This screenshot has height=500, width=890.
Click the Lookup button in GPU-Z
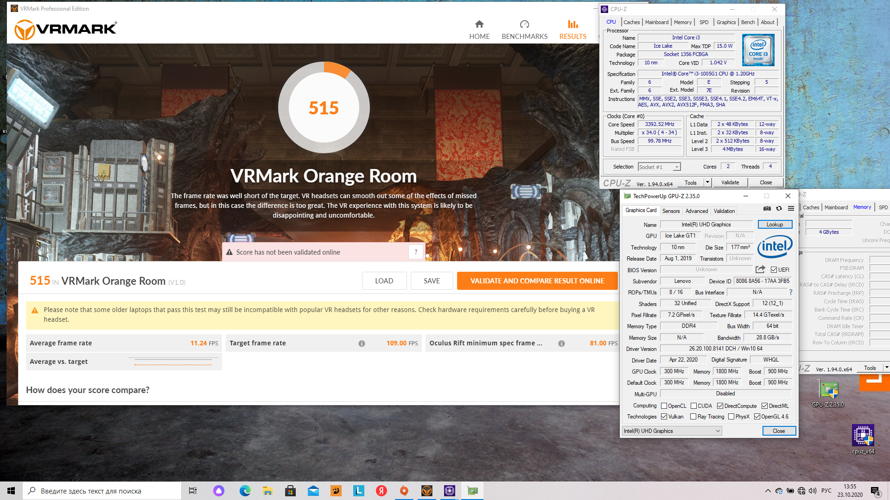click(x=775, y=225)
